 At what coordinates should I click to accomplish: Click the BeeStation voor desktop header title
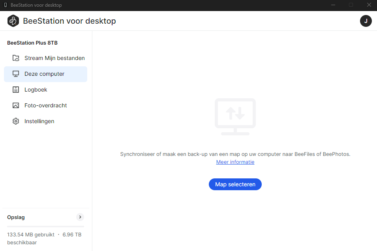pyautogui.click(x=69, y=21)
